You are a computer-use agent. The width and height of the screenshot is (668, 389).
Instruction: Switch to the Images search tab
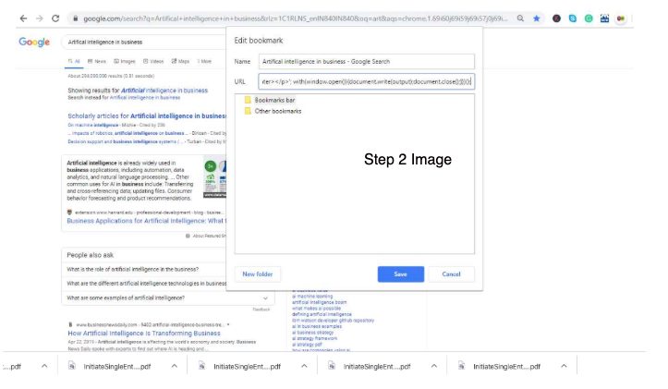point(125,61)
